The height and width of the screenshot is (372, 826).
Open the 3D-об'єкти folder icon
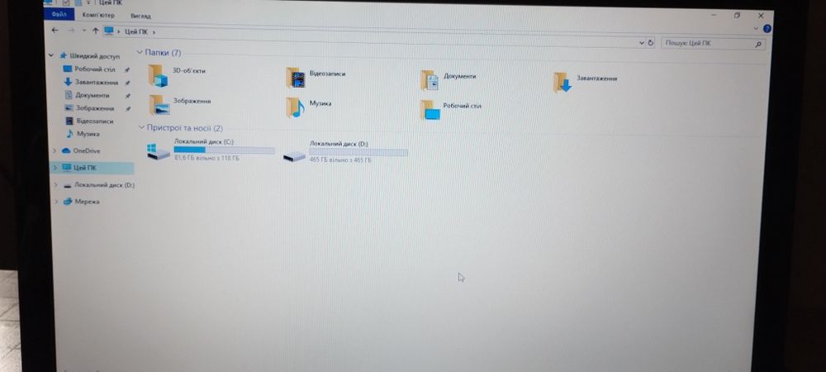158,75
